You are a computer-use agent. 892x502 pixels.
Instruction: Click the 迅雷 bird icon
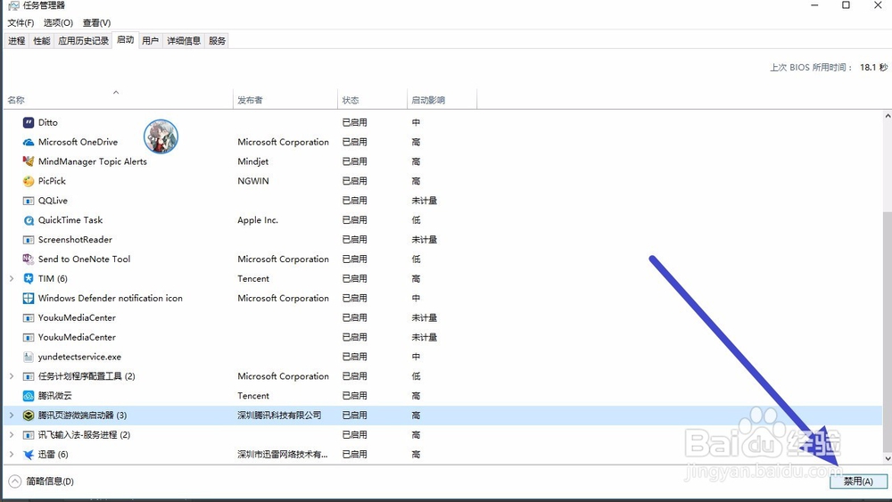[29, 454]
